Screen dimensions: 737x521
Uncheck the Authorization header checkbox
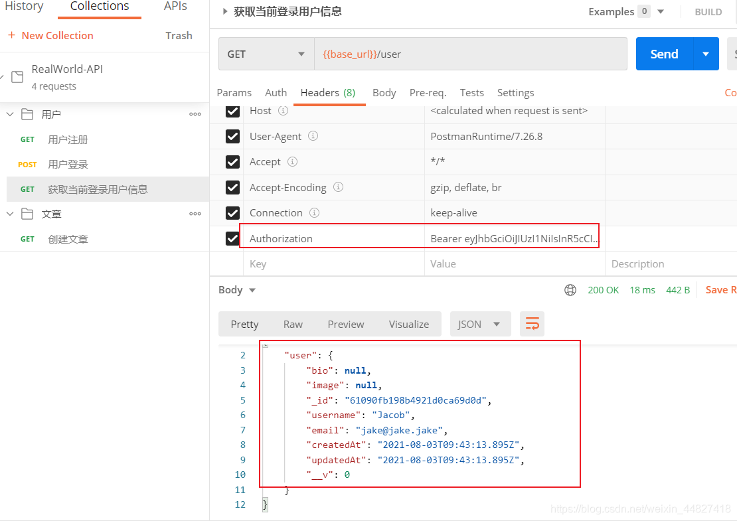232,238
